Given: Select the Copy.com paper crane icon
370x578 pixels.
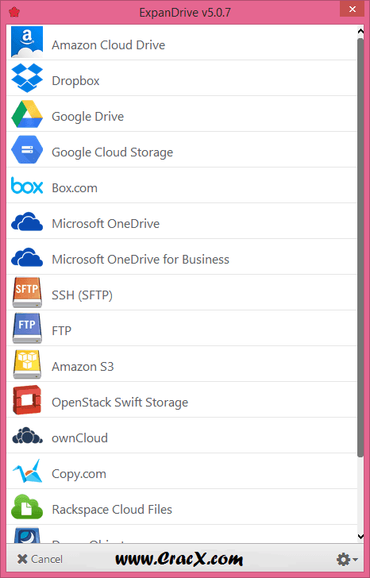Looking at the screenshot, I should coord(27,471).
